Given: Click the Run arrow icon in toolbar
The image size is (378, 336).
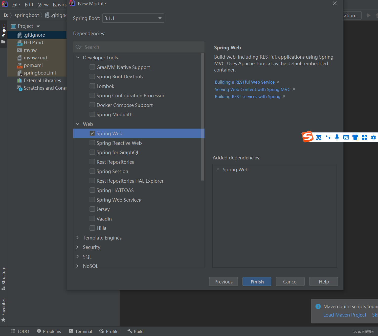Looking at the screenshot, I should (369, 15).
